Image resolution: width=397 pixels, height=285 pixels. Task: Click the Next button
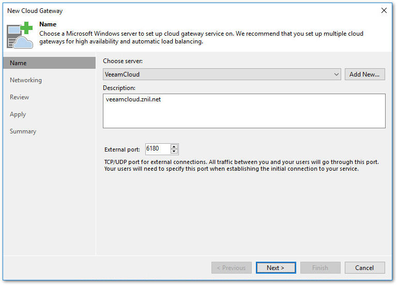[276, 268]
